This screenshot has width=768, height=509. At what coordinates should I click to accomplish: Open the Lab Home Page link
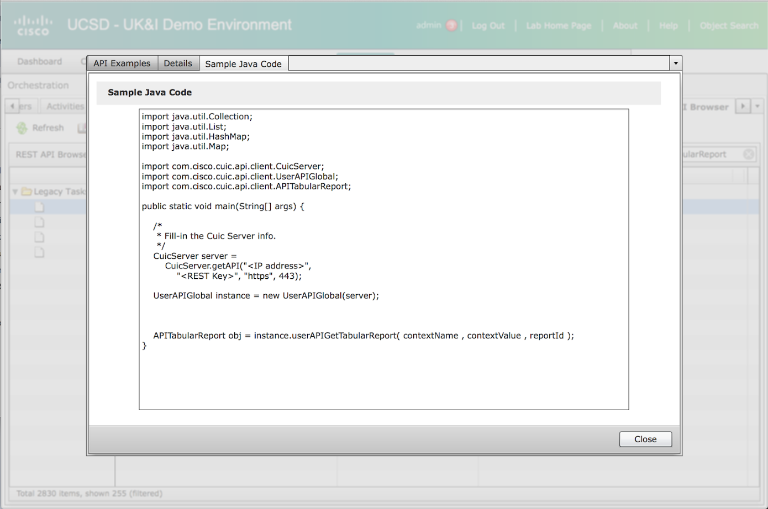[x=558, y=25]
